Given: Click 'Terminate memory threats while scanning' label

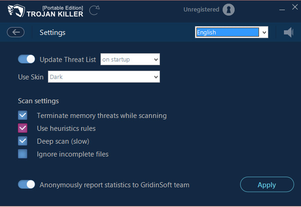Looking at the screenshot, I should [x=102, y=116].
